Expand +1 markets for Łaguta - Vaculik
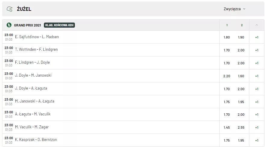Image resolution: width=265 pixels, height=147 pixels. click(x=257, y=115)
